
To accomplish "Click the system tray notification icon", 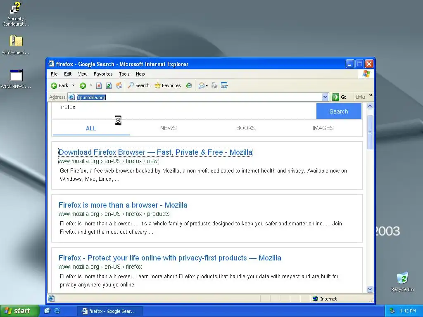I will 392,311.
